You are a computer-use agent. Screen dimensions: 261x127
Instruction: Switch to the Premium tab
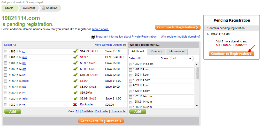point(156,51)
